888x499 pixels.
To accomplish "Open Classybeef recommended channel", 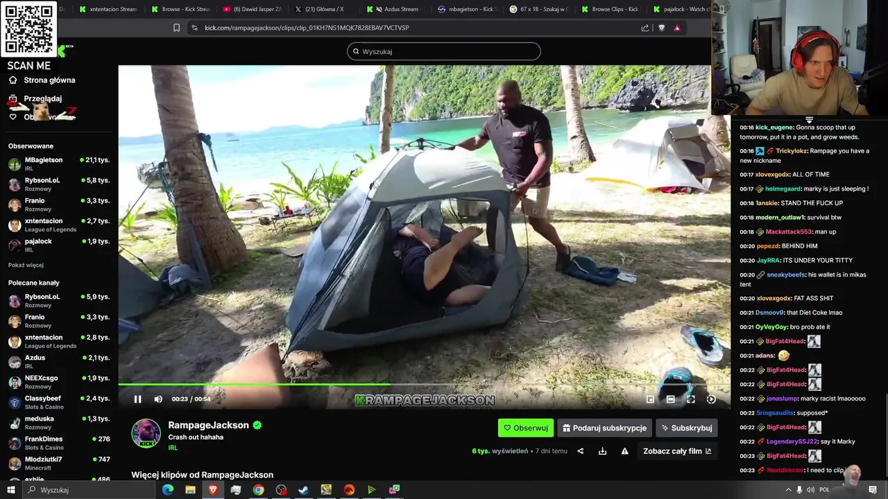I will 59,402.
